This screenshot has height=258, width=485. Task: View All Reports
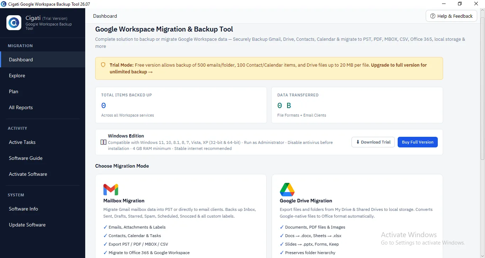click(43, 107)
